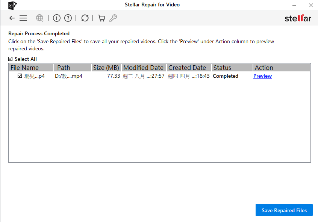Image resolution: width=318 pixels, height=222 pixels.
Task: Sort by Size (MB) column header
Action: click(x=106, y=68)
